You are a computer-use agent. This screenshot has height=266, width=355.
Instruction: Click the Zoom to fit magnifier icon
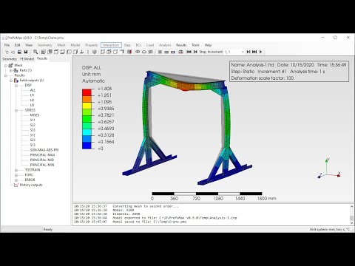tap(35, 52)
